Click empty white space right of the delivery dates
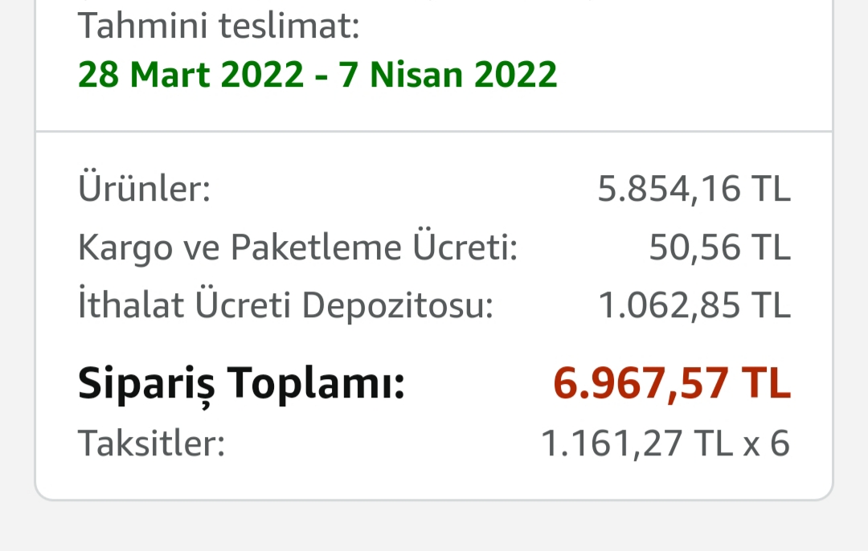Viewport: 868px width, 551px height. tap(691, 75)
